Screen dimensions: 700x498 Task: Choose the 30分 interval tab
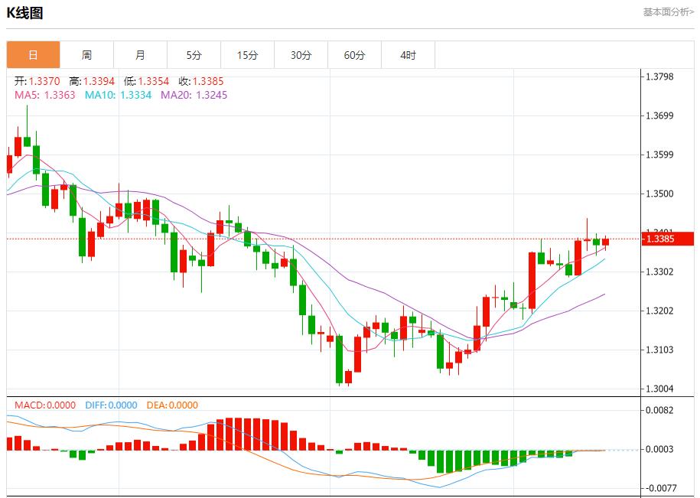[x=301, y=55]
